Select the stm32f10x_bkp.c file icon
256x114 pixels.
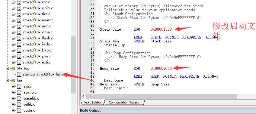click(x=19, y=51)
